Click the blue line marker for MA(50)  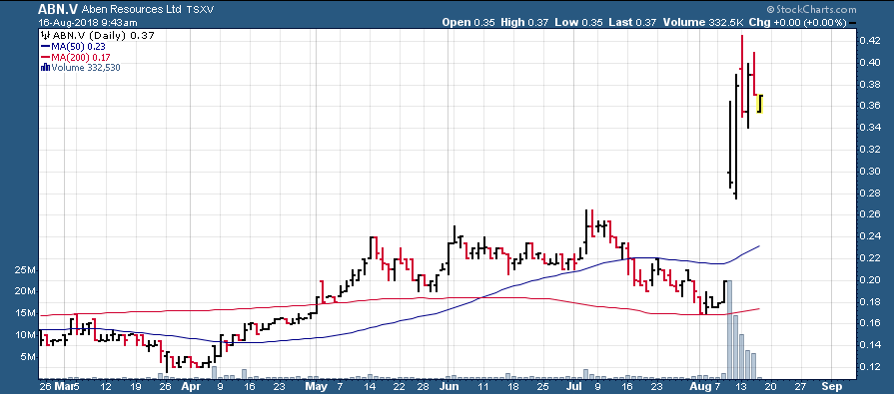click(x=45, y=47)
